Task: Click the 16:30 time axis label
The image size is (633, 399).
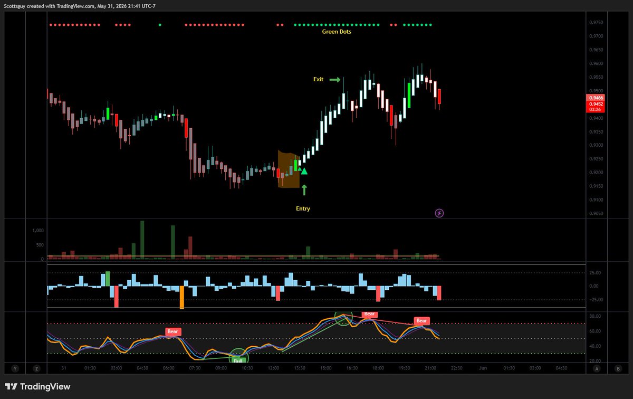Action: pyautogui.click(x=352, y=368)
